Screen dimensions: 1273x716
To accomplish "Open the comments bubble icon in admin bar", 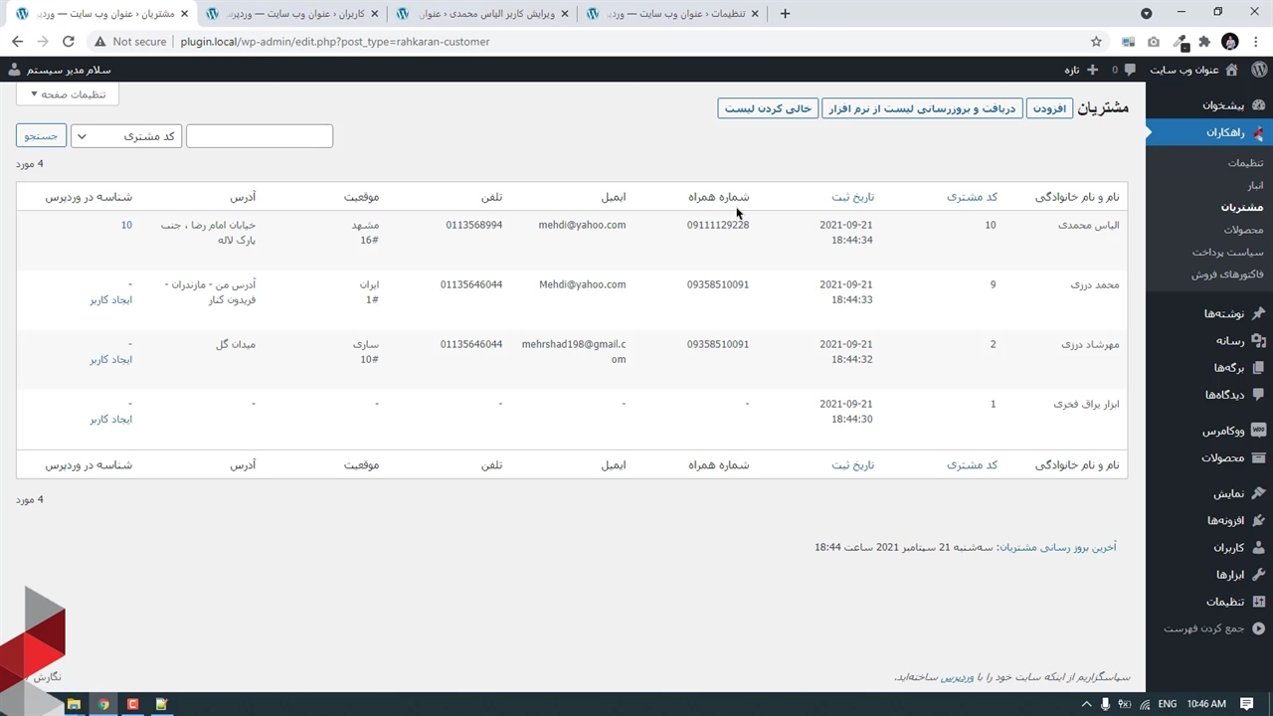I will point(1129,70).
